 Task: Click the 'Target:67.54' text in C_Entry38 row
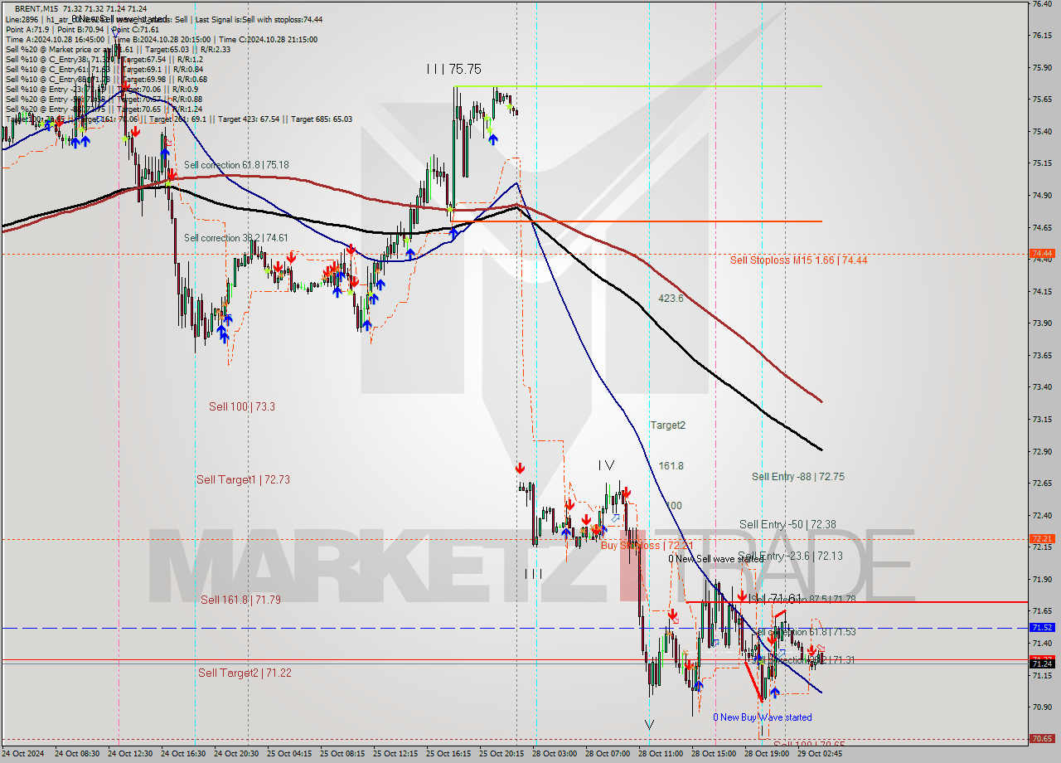143,59
